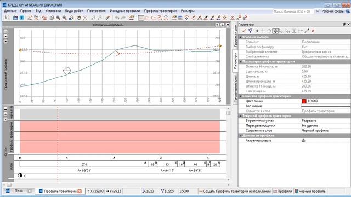This screenshot has height=197, width=351.
Task: Apply construction with the checkmark icon
Action: coord(244,31)
